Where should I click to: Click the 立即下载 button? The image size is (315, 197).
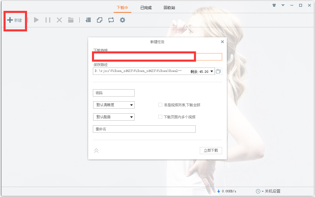pos(211,151)
